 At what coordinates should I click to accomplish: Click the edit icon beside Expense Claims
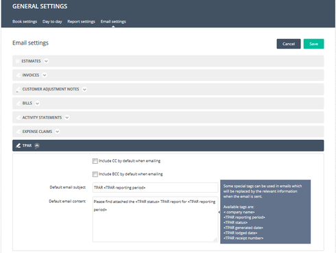pos(18,132)
